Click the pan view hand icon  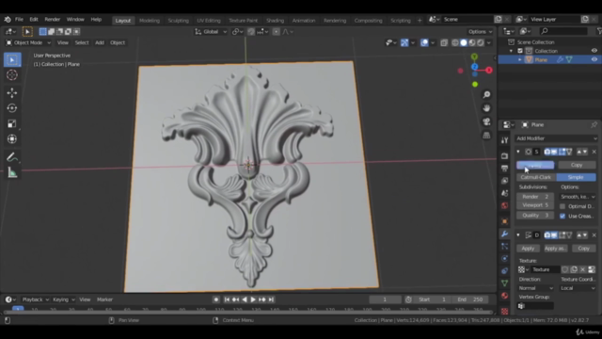486,108
